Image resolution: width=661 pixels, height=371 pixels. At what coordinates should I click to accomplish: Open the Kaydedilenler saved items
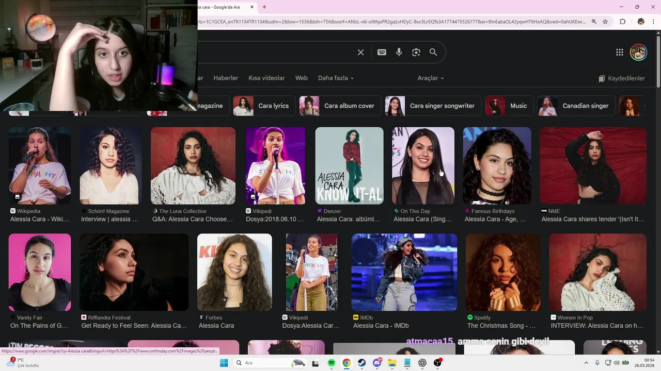622,78
